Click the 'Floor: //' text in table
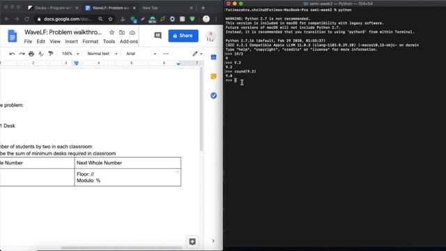The width and height of the screenshot is (446, 251). 85,174
